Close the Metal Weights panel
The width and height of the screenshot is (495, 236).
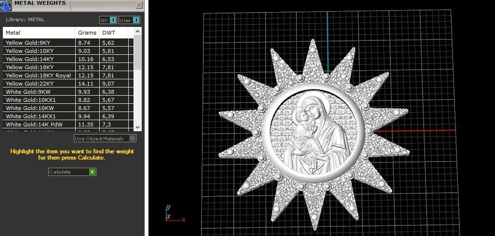[x=139, y=5]
